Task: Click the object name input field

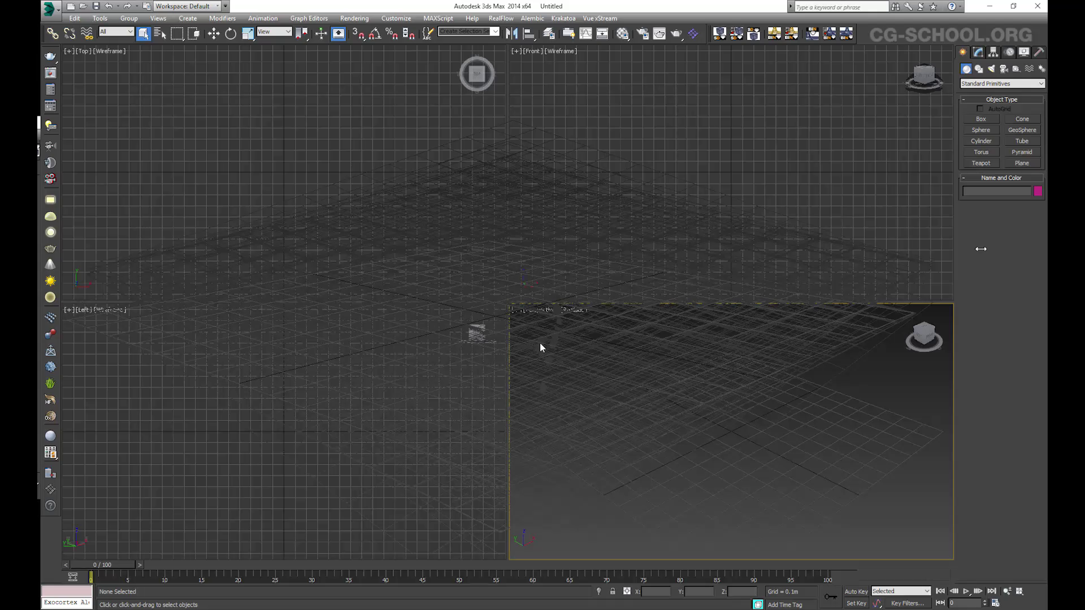Action: (x=997, y=191)
